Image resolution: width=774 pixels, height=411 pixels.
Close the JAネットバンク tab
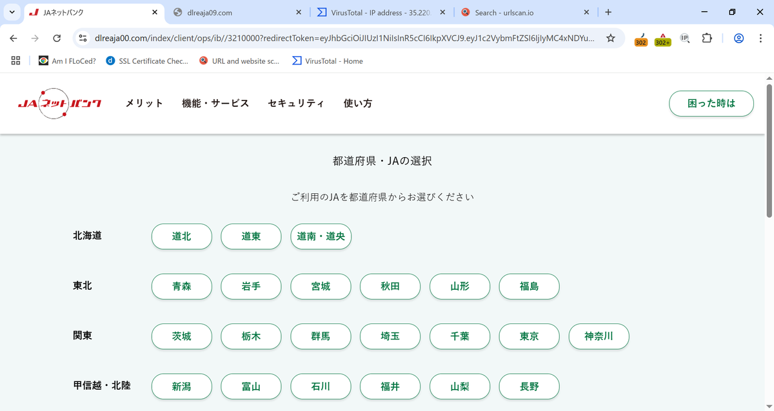(x=154, y=12)
